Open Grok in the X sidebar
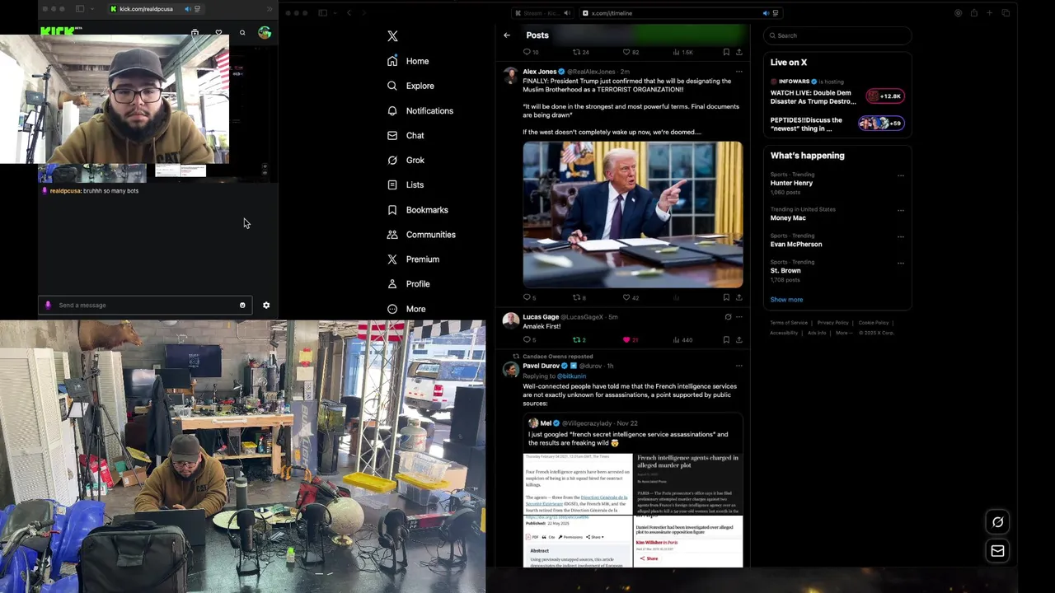This screenshot has width=1055, height=593. pos(406,160)
